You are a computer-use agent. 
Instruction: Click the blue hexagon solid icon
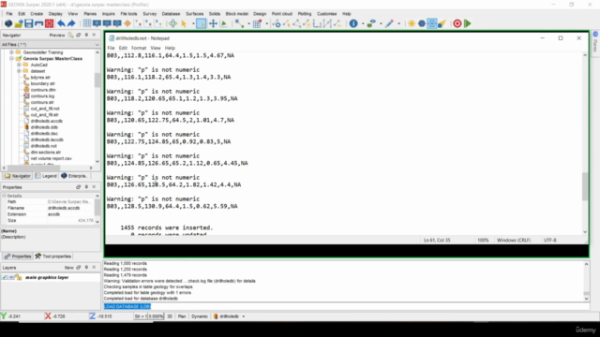click(x=422, y=23)
